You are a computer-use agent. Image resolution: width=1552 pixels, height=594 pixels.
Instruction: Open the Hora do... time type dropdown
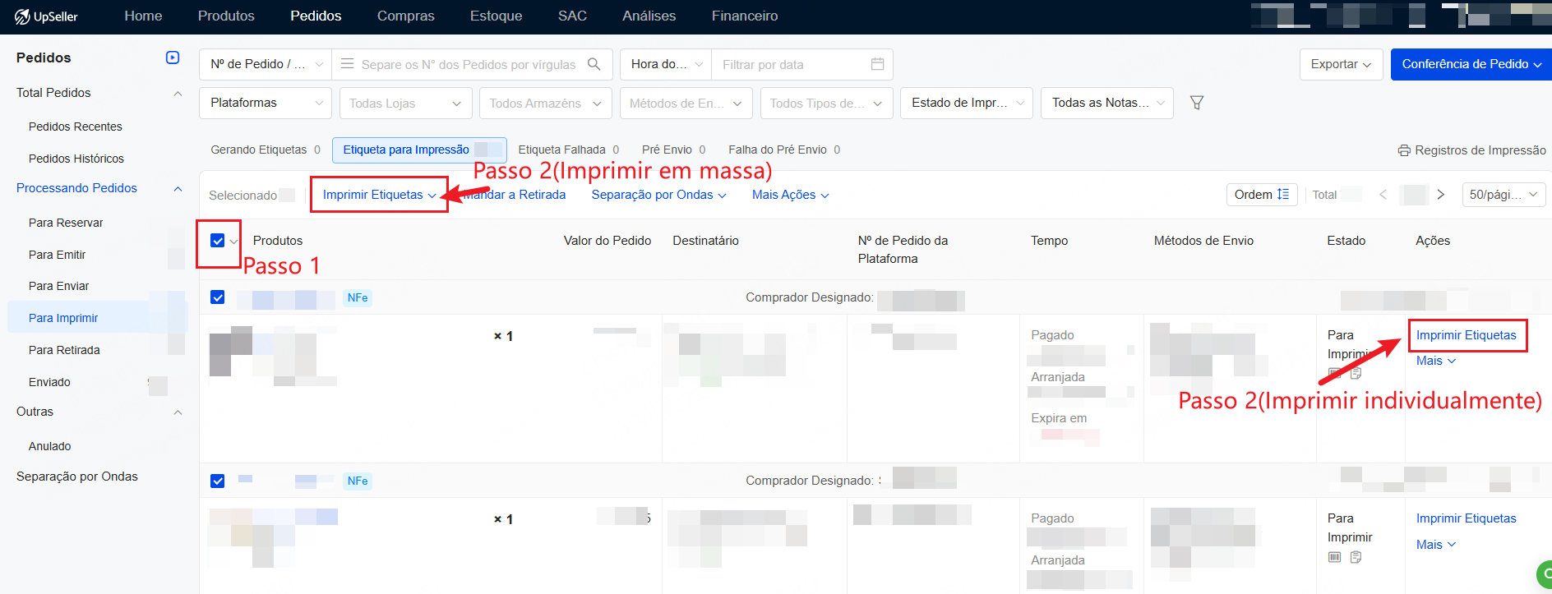pos(666,64)
